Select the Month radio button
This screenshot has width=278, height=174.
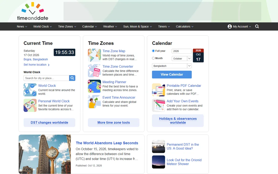pos(153,58)
